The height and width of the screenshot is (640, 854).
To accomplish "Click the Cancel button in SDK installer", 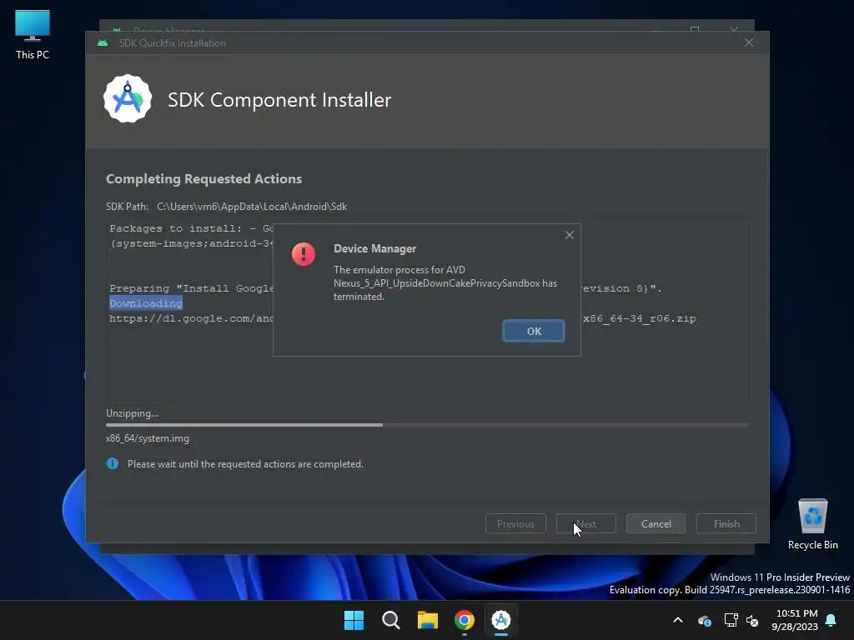I will (x=656, y=523).
